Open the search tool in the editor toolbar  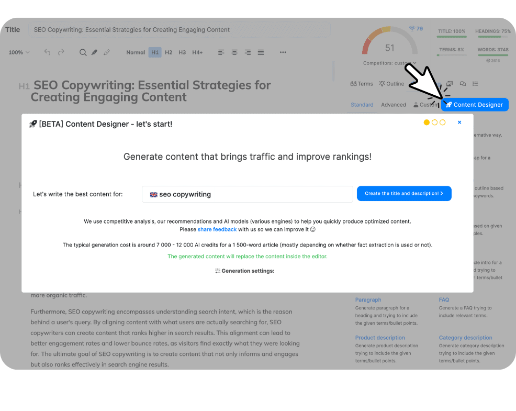[x=83, y=52]
